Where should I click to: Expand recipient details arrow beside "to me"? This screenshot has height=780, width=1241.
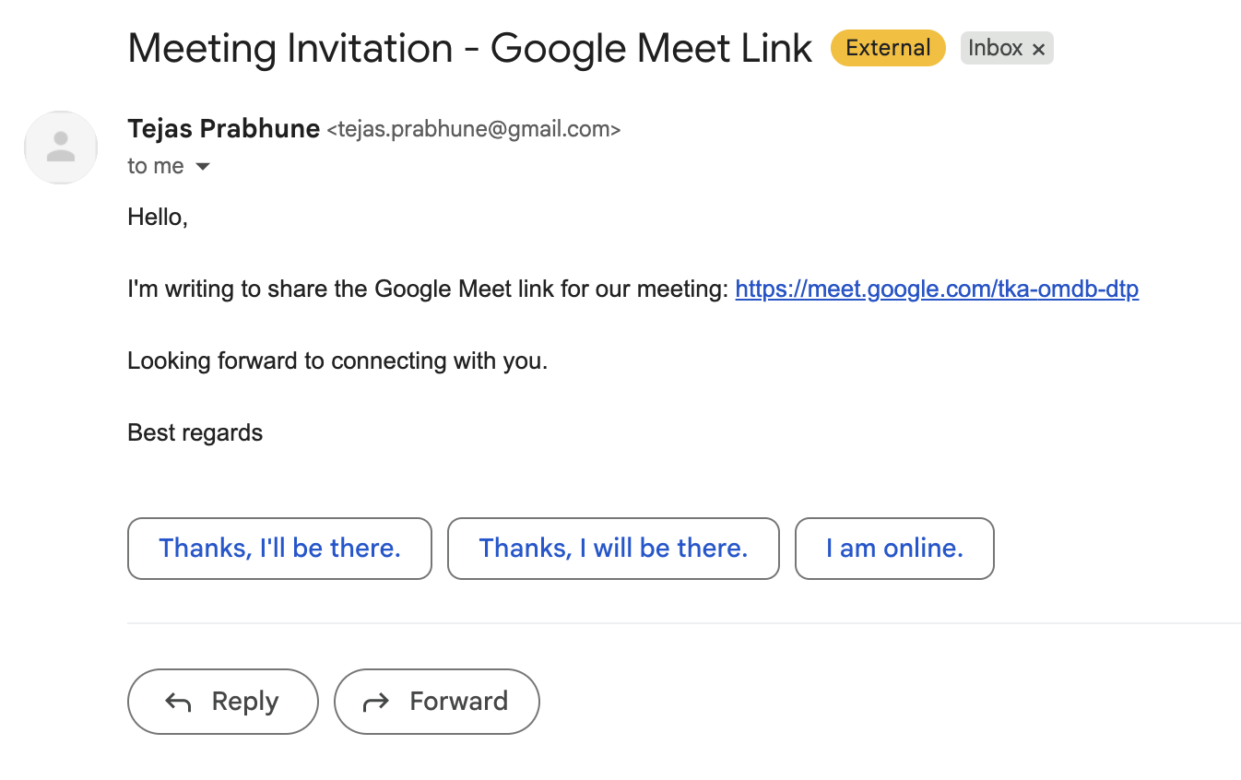pyautogui.click(x=203, y=167)
